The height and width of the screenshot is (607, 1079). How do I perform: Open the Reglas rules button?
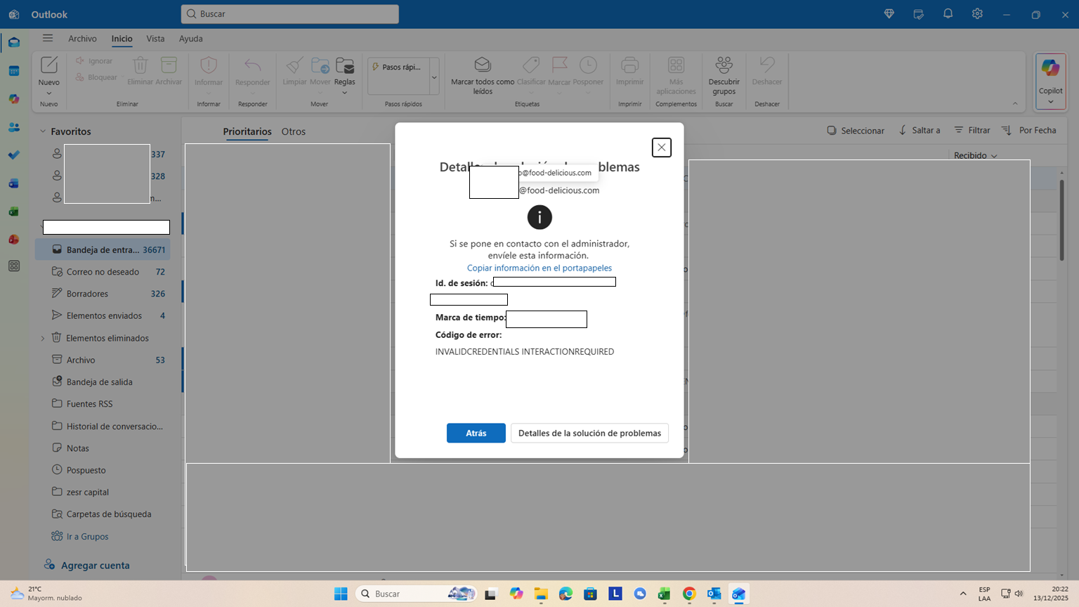(344, 76)
